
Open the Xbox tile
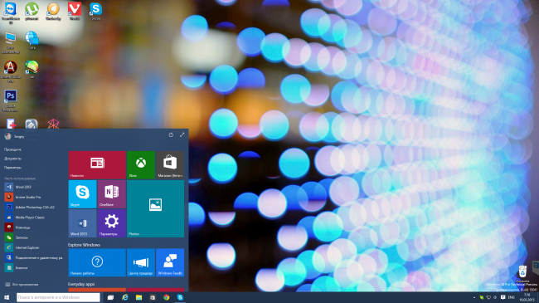pos(141,164)
